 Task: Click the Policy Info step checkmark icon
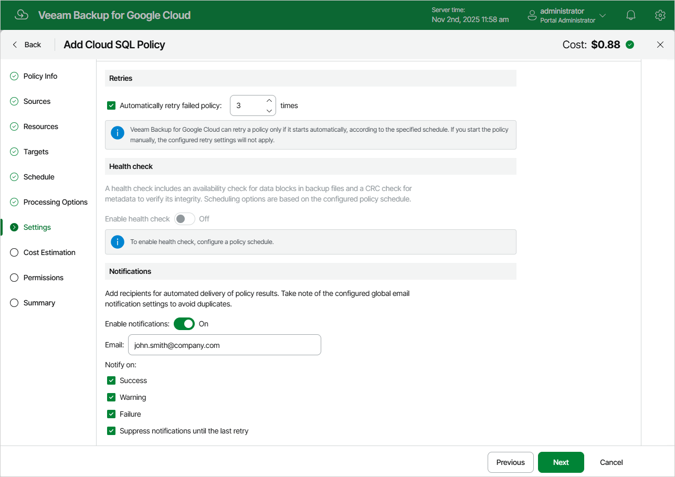(14, 76)
